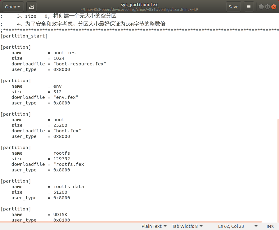Click the size value 1024
The height and width of the screenshot is (230, 279).
tap(59, 58)
